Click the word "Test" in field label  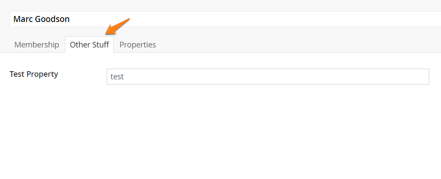tap(17, 74)
